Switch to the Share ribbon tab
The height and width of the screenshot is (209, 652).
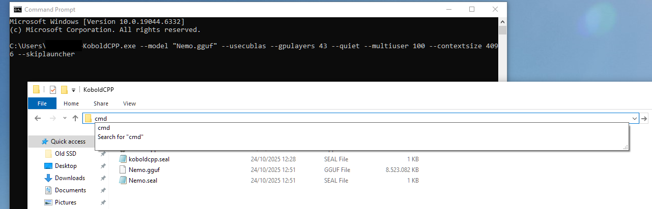[x=101, y=103]
